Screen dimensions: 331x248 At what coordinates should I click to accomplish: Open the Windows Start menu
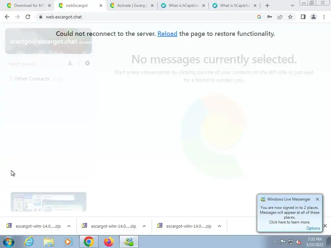[x=9, y=242]
